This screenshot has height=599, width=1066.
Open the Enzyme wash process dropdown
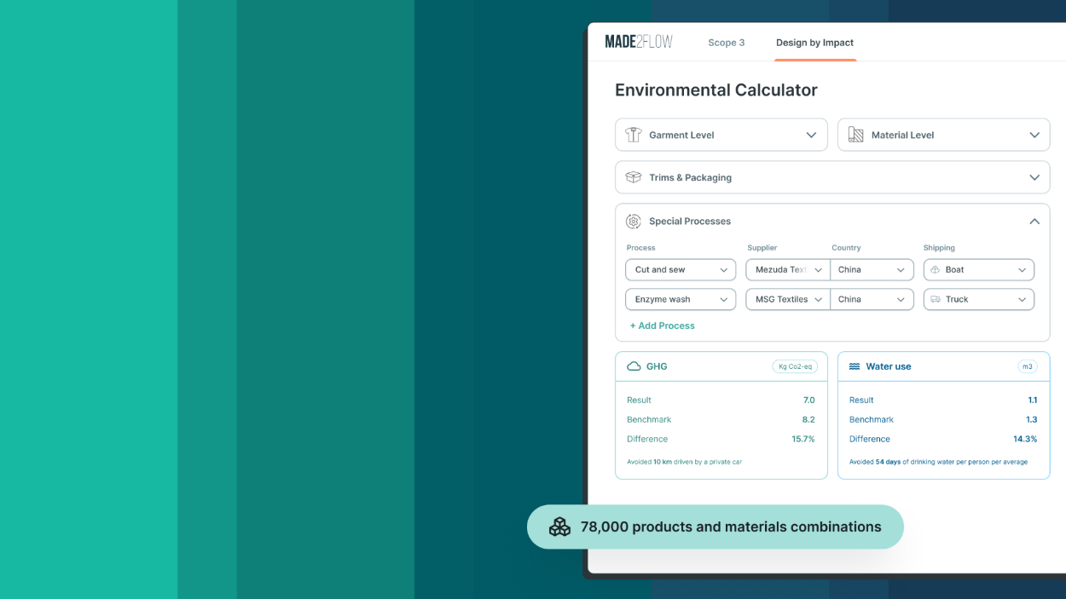click(680, 300)
